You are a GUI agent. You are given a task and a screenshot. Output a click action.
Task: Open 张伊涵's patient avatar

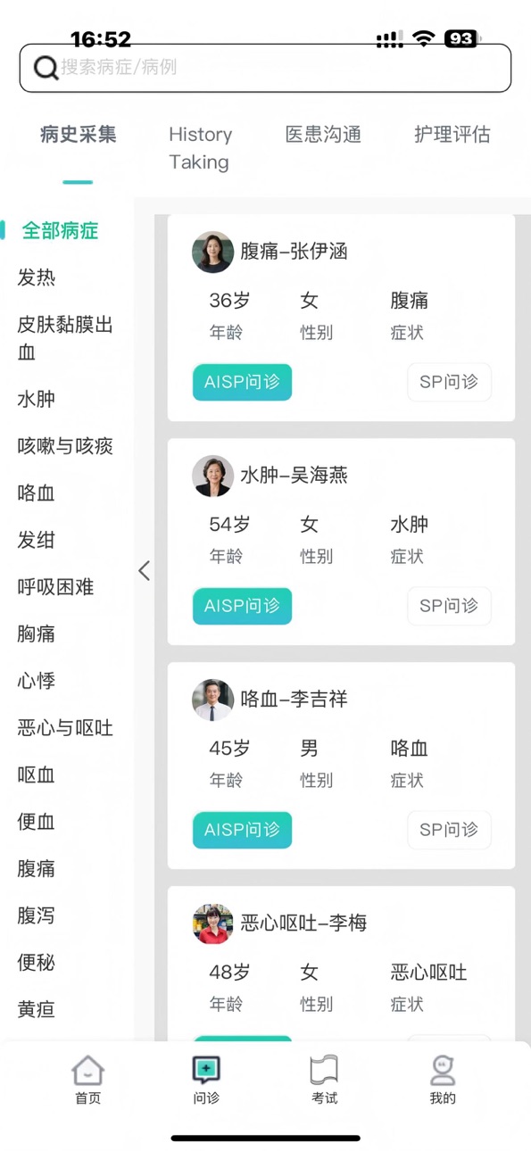pyautogui.click(x=212, y=252)
